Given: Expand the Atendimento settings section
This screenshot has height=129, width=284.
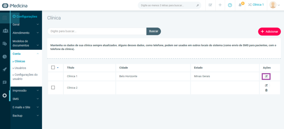Looking at the screenshot, I should [26, 33].
